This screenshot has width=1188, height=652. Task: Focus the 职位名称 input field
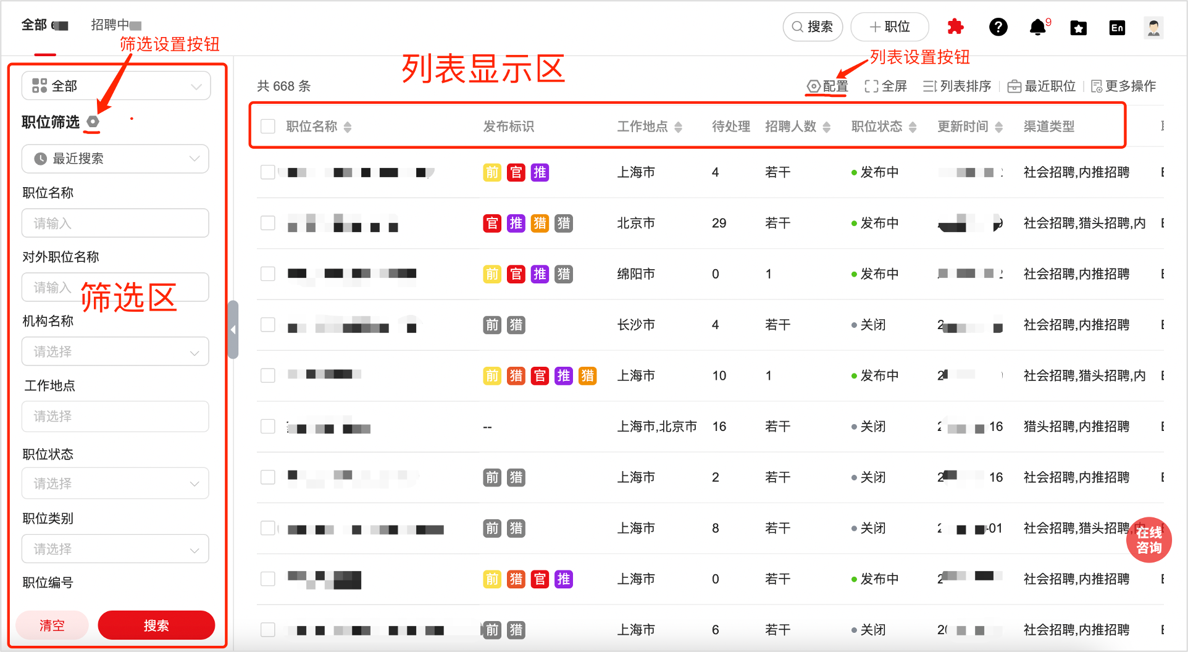click(115, 224)
